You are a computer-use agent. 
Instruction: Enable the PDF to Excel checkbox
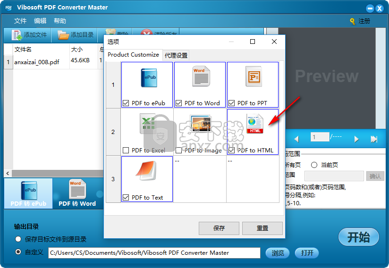[126, 150]
